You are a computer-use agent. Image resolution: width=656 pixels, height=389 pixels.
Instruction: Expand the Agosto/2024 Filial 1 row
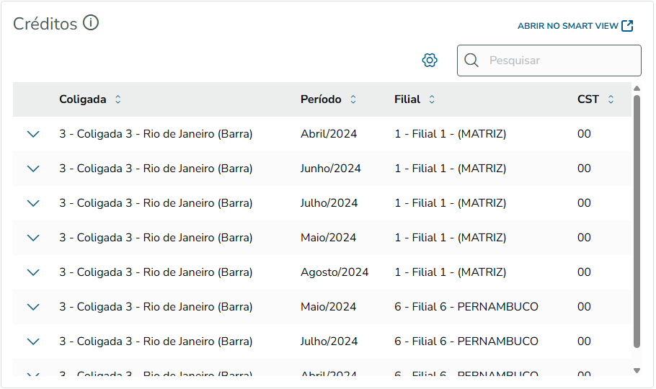[x=32, y=272]
